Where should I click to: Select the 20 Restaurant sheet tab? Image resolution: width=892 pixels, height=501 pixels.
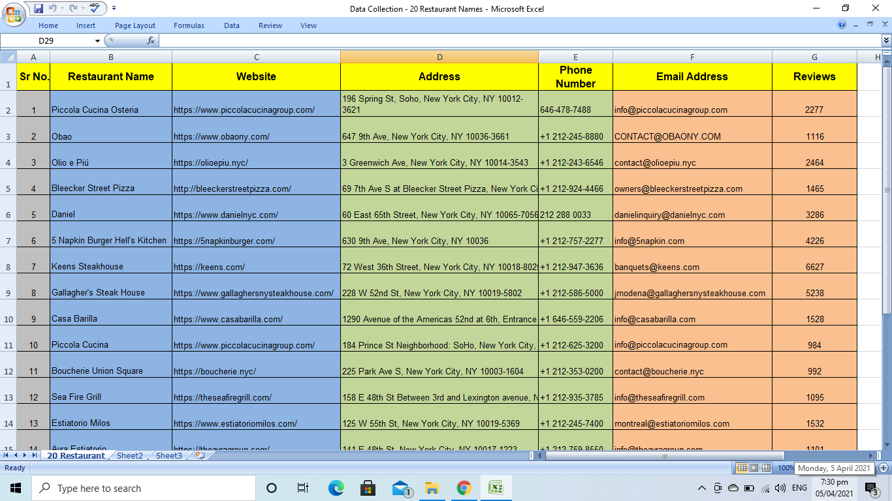76,455
